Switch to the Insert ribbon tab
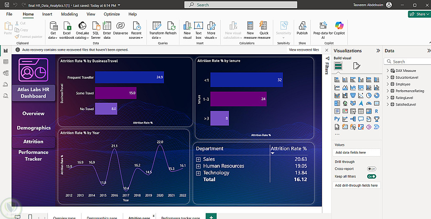431x219 pixels. tap(47, 14)
